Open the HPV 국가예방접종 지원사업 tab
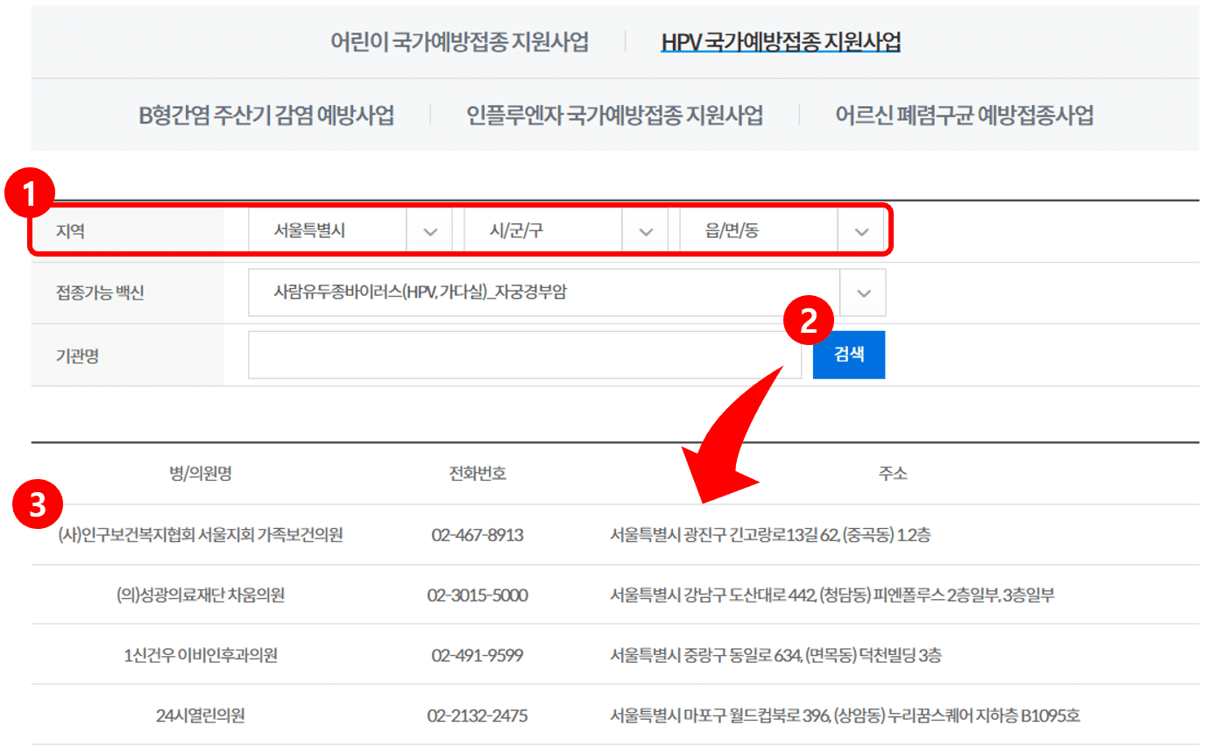1217x747 pixels. coord(780,41)
